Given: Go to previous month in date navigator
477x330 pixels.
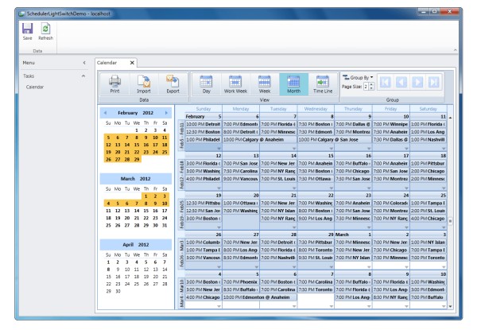Looking at the screenshot, I should (105, 113).
